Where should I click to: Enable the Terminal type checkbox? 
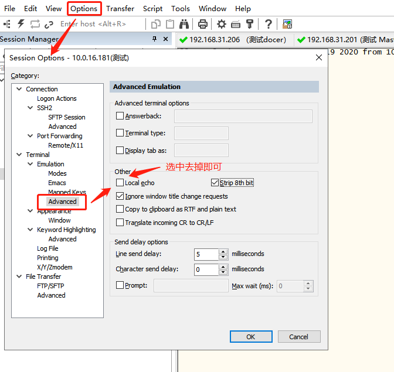pyautogui.click(x=120, y=133)
